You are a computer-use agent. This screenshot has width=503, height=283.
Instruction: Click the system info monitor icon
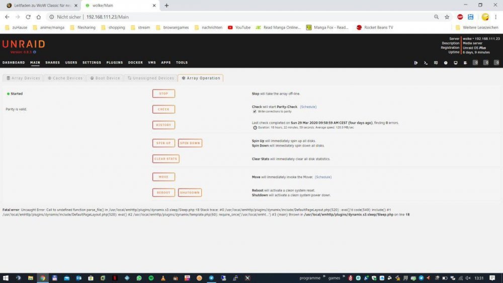coord(456,63)
